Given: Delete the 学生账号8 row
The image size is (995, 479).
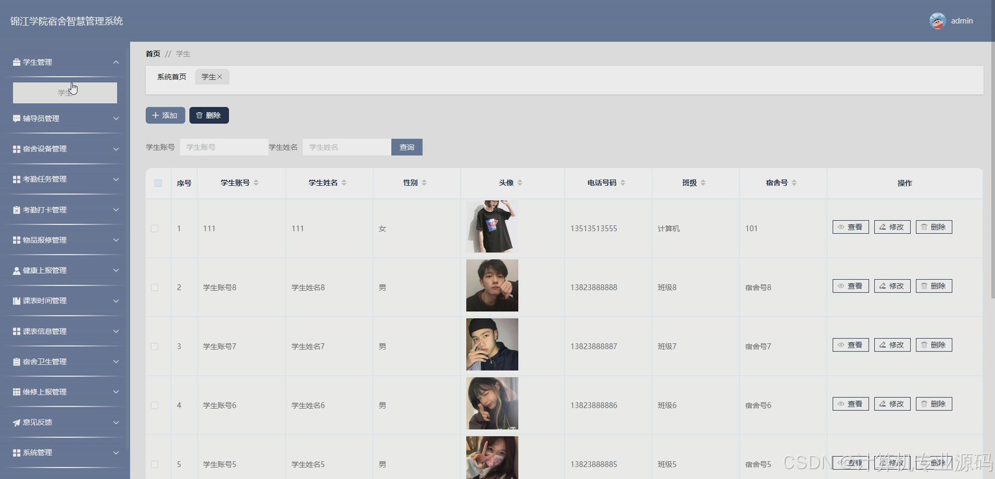Looking at the screenshot, I should click(x=934, y=286).
